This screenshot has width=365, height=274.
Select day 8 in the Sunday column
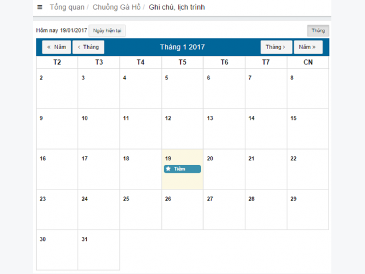308,88
